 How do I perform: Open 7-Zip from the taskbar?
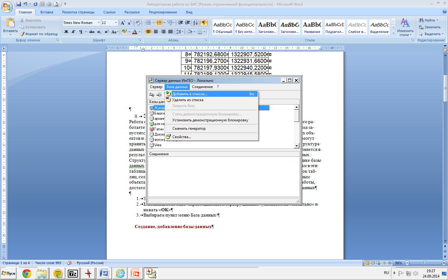(73, 273)
